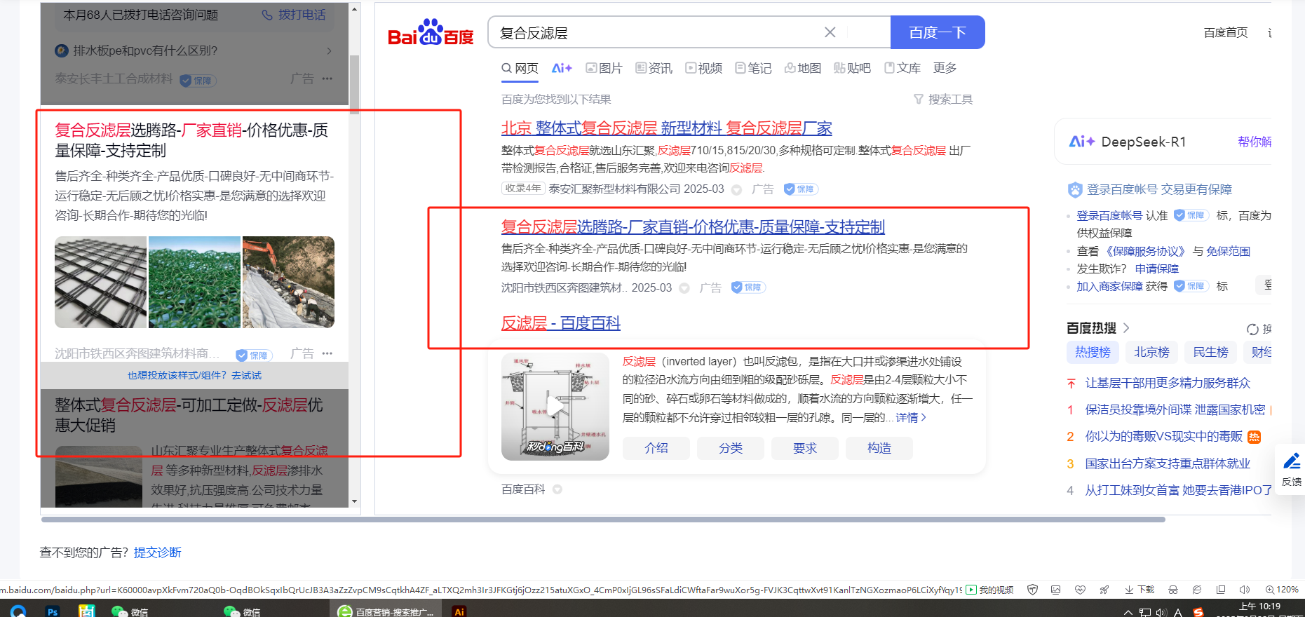Open 我的视频 in the status bar
The height and width of the screenshot is (617, 1305).
coord(990,590)
